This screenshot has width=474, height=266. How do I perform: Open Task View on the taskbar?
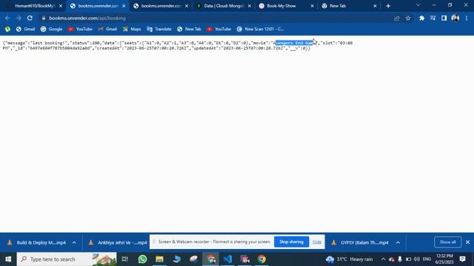[x=125, y=259]
